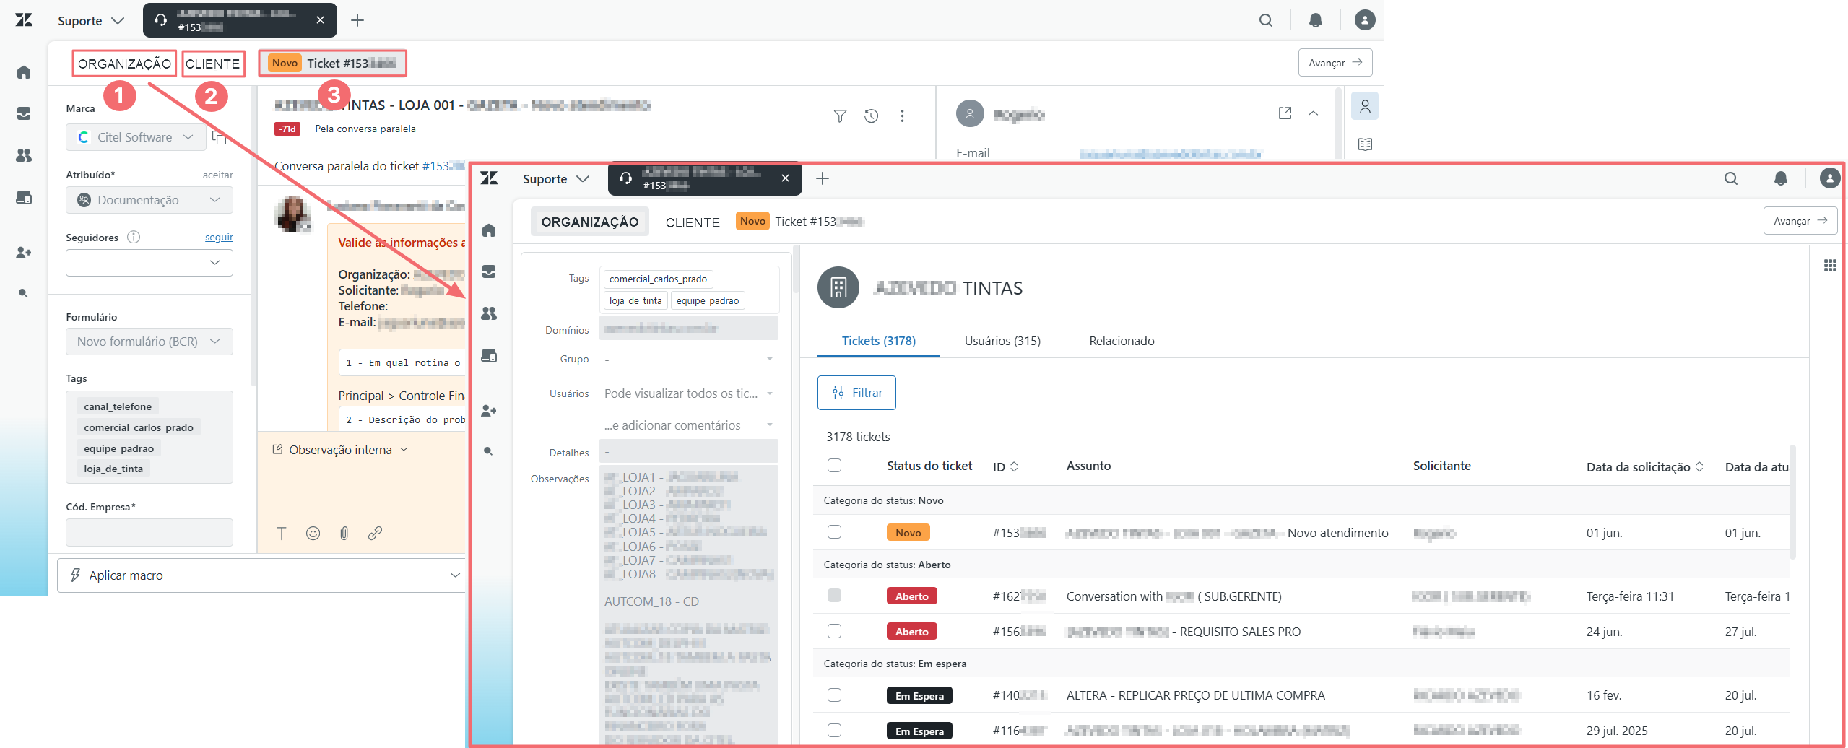Click comercial_carlos_prado tag in organization Tags

pyautogui.click(x=658, y=279)
